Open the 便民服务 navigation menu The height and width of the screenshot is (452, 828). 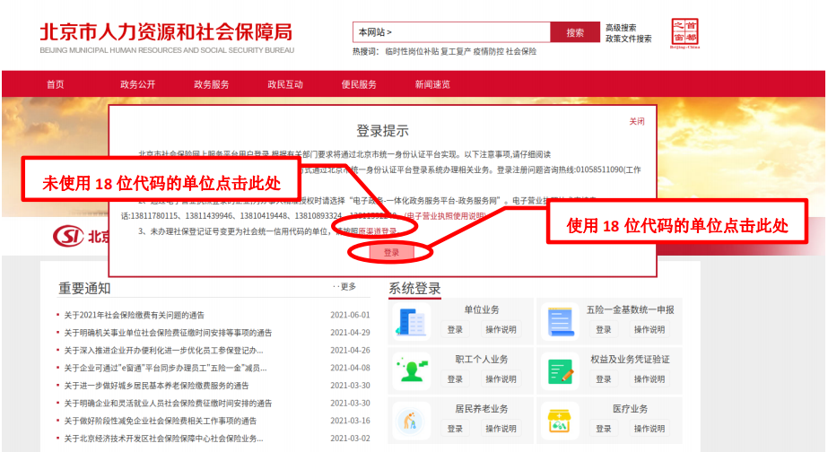click(359, 84)
